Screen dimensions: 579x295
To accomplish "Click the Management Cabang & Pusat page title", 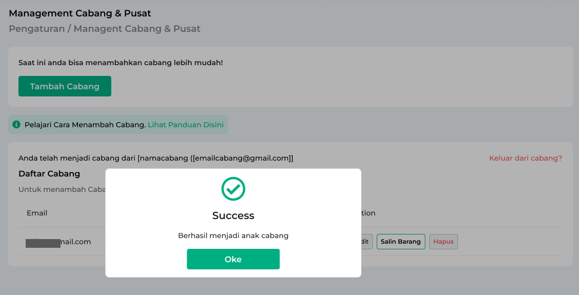I will pyautogui.click(x=80, y=13).
